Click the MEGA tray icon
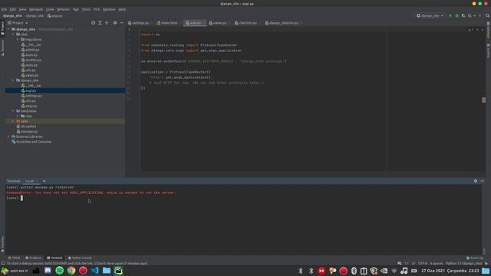 tap(321, 271)
